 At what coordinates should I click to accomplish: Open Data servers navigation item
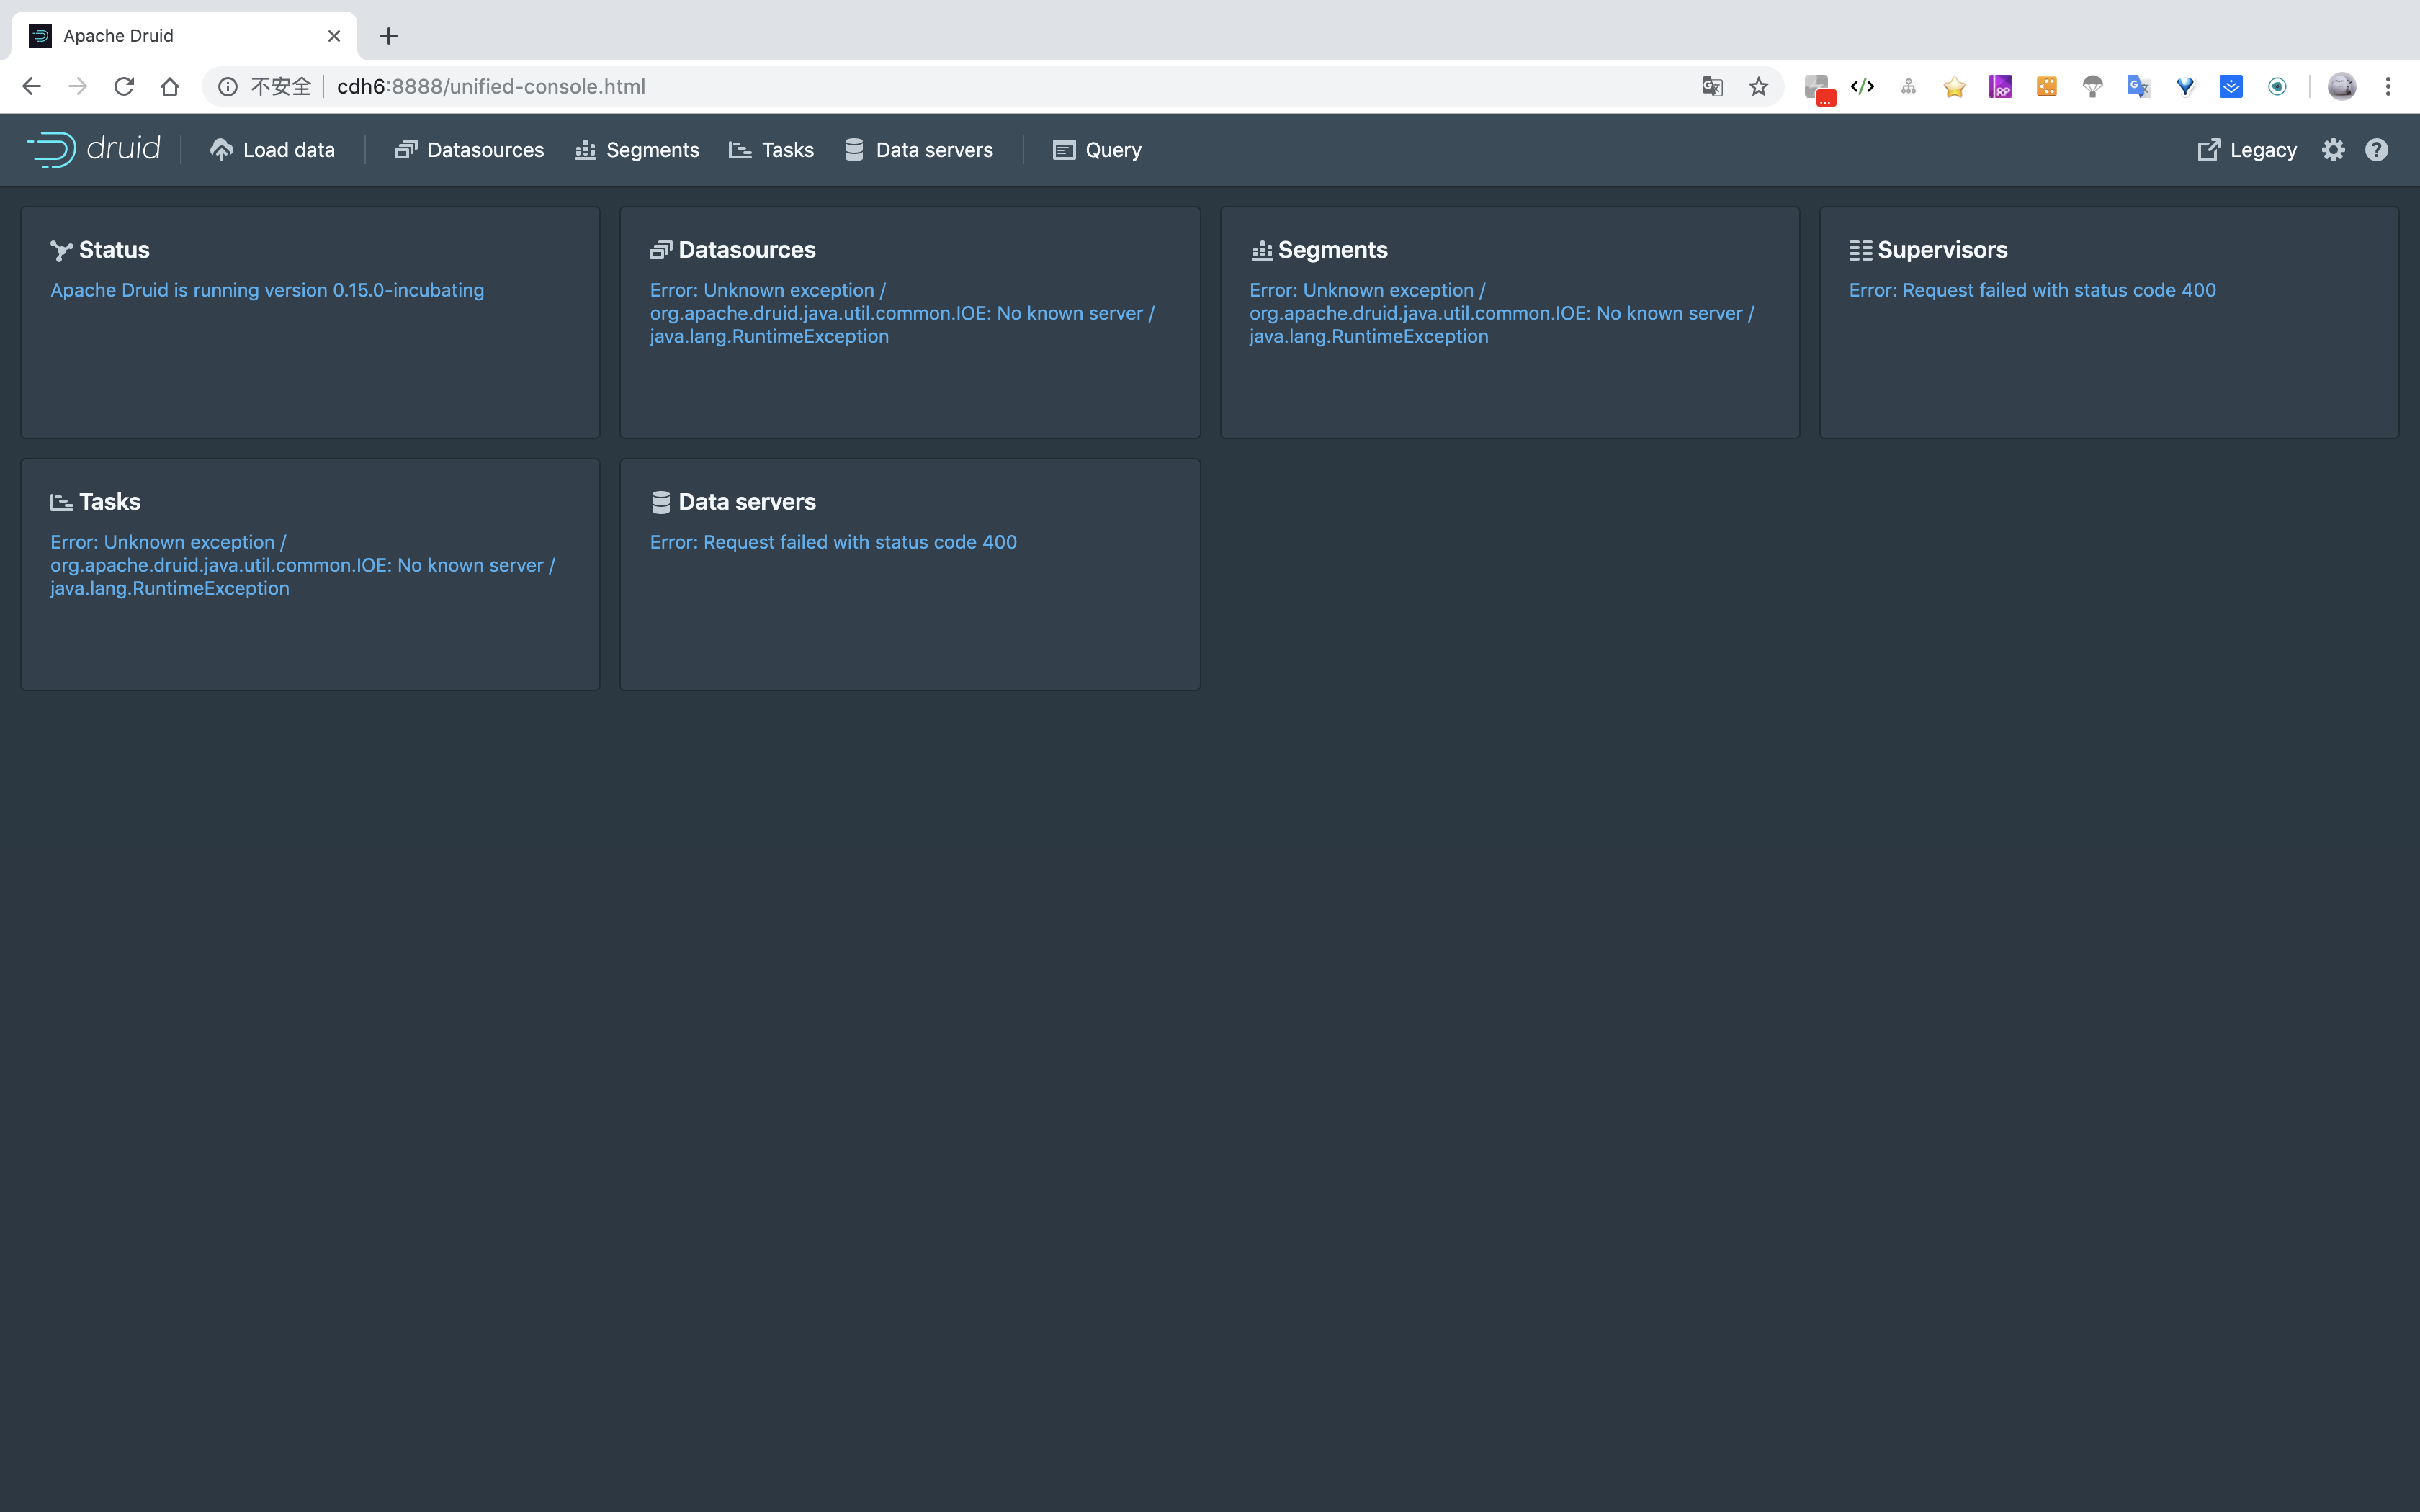[918, 150]
